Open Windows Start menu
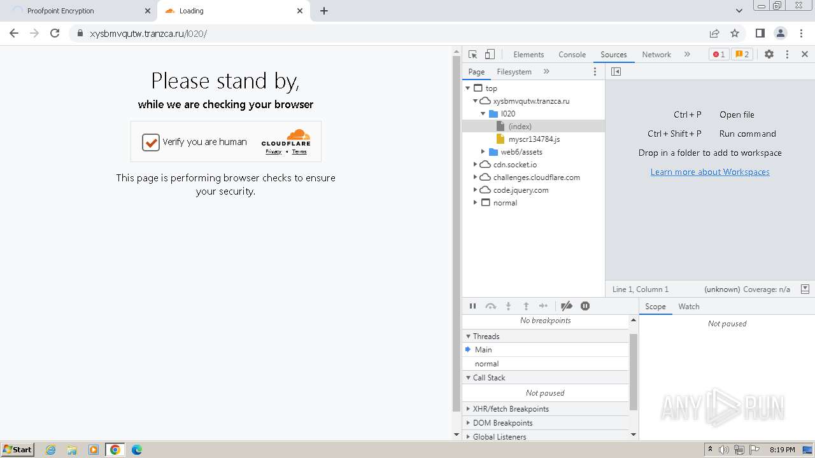 pos(17,449)
